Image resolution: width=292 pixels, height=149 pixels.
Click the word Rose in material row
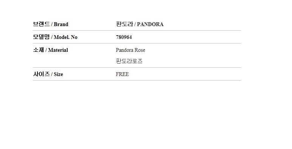click(140, 50)
